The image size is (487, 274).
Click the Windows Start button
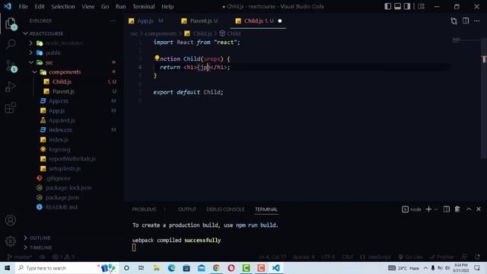(x=7, y=268)
